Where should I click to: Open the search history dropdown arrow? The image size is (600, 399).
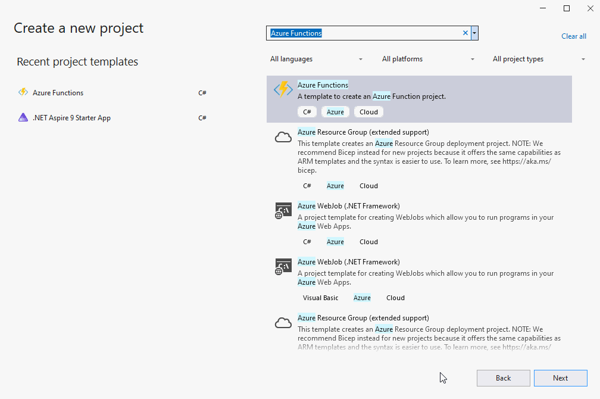[474, 33]
